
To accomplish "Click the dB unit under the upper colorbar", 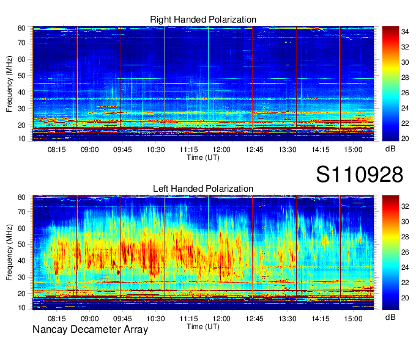I will point(390,149).
